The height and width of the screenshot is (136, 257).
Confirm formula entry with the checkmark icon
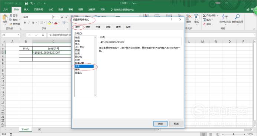(x=36, y=35)
